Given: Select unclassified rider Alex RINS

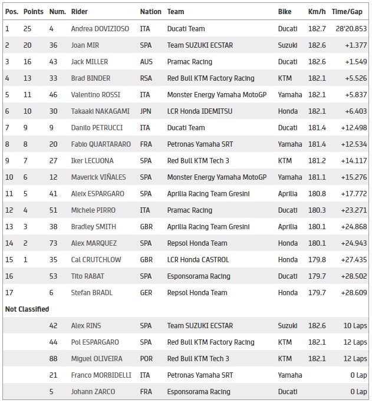Looking at the screenshot, I should pos(84,326).
